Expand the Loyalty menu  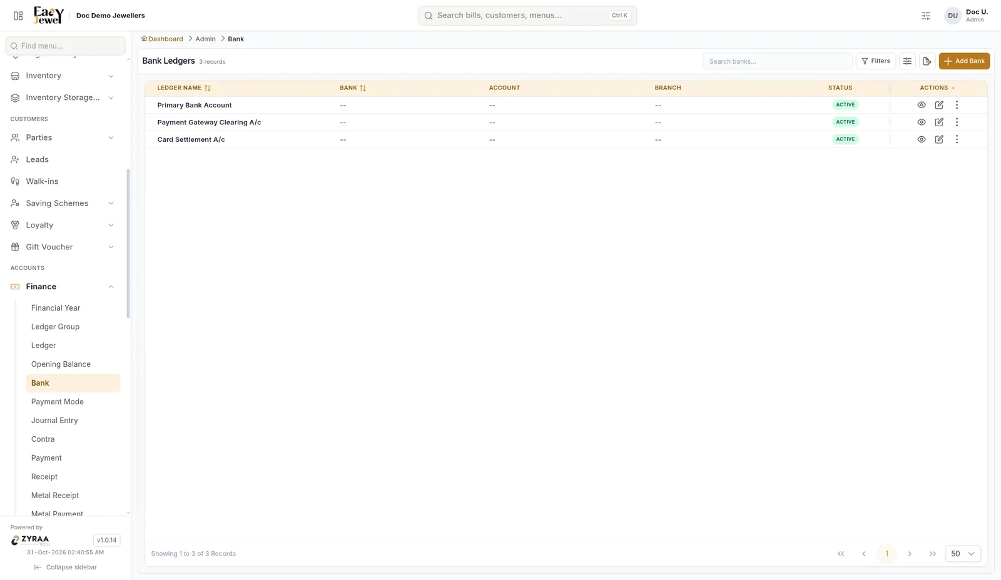pyautogui.click(x=63, y=225)
